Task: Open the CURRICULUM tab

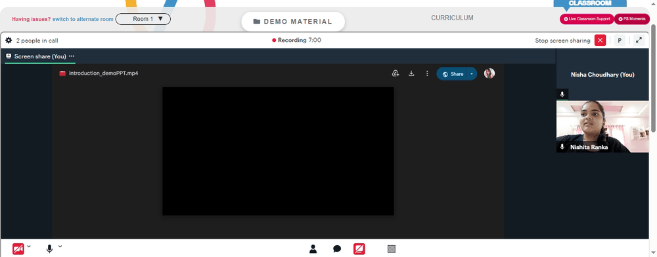Action: click(x=452, y=18)
